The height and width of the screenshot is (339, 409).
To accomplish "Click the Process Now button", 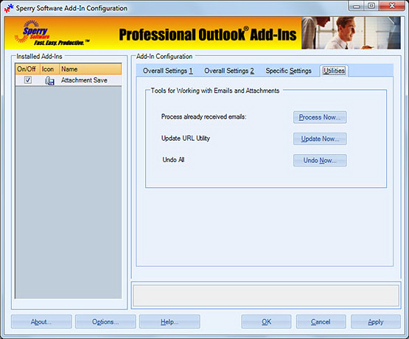I will pyautogui.click(x=320, y=117).
